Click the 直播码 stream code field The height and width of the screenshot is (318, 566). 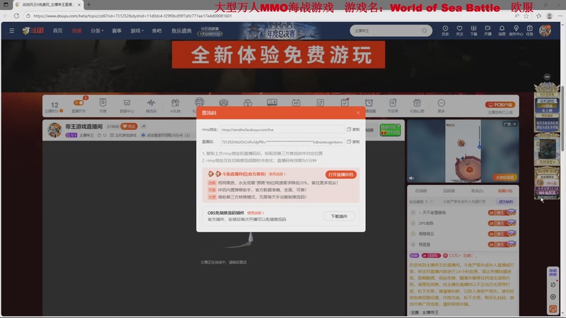tap(282, 142)
